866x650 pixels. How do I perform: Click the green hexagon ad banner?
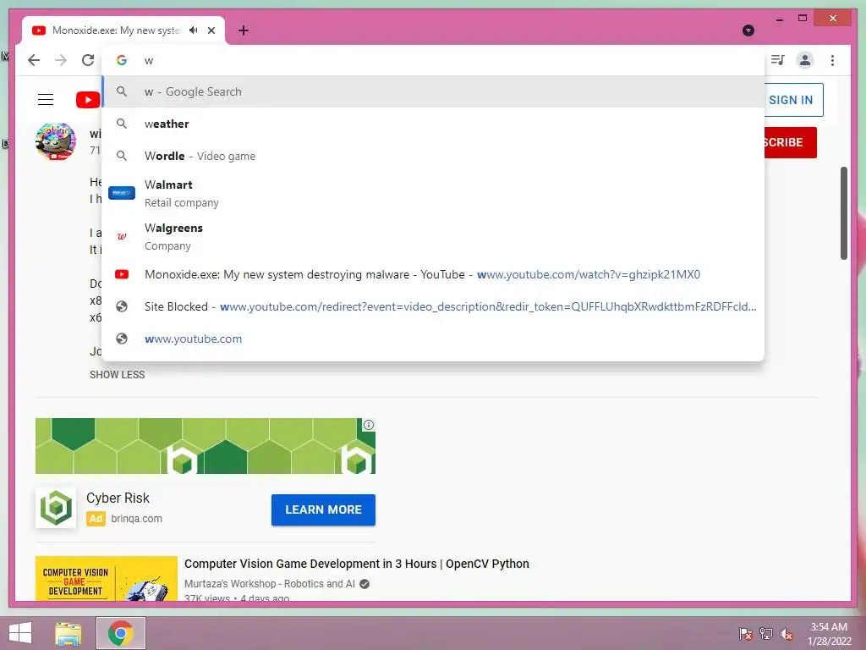tap(205, 446)
